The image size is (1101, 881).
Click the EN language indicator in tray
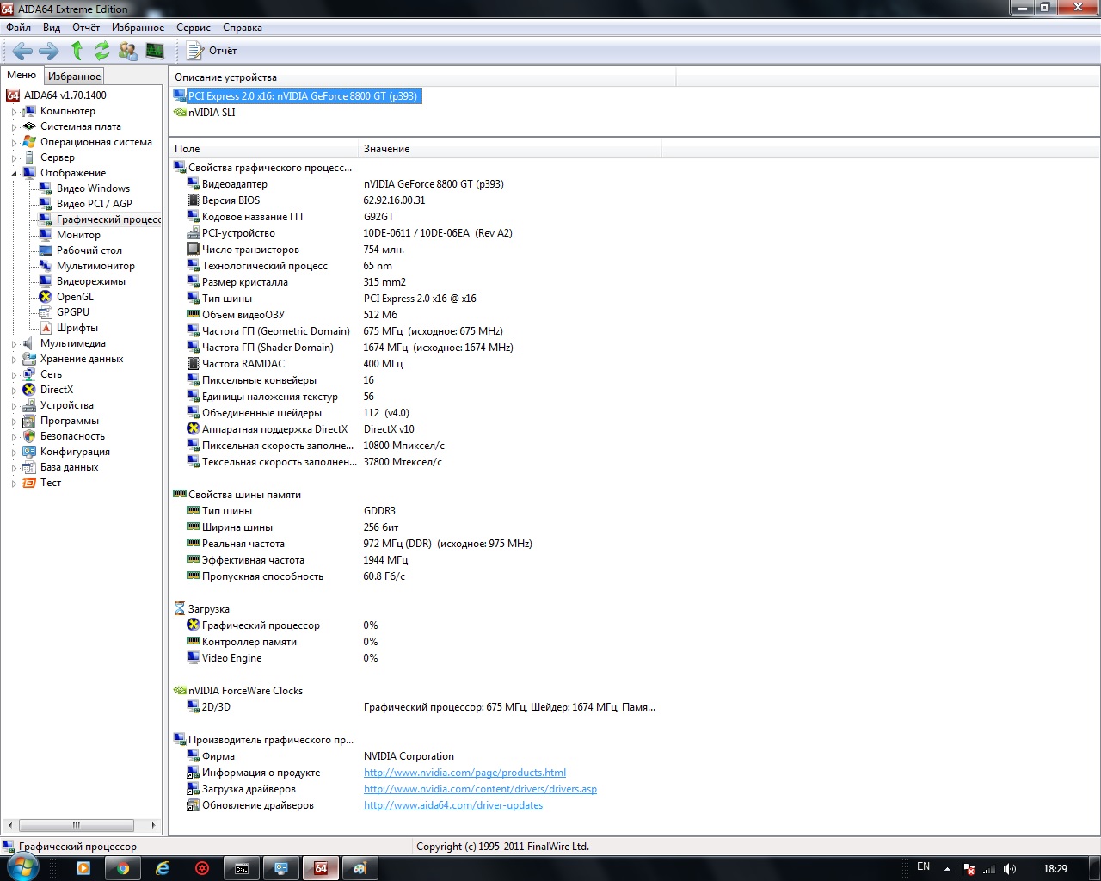pyautogui.click(x=923, y=867)
